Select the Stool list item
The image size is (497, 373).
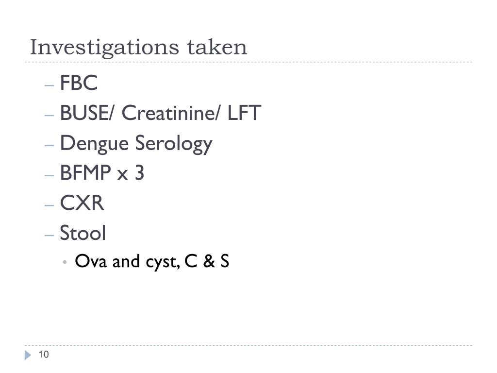click(83, 233)
